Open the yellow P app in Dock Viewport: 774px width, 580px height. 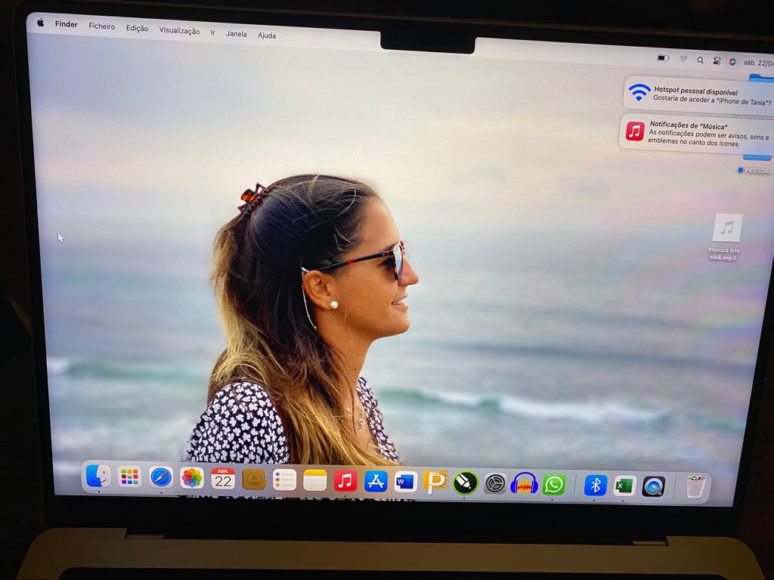pos(435,482)
